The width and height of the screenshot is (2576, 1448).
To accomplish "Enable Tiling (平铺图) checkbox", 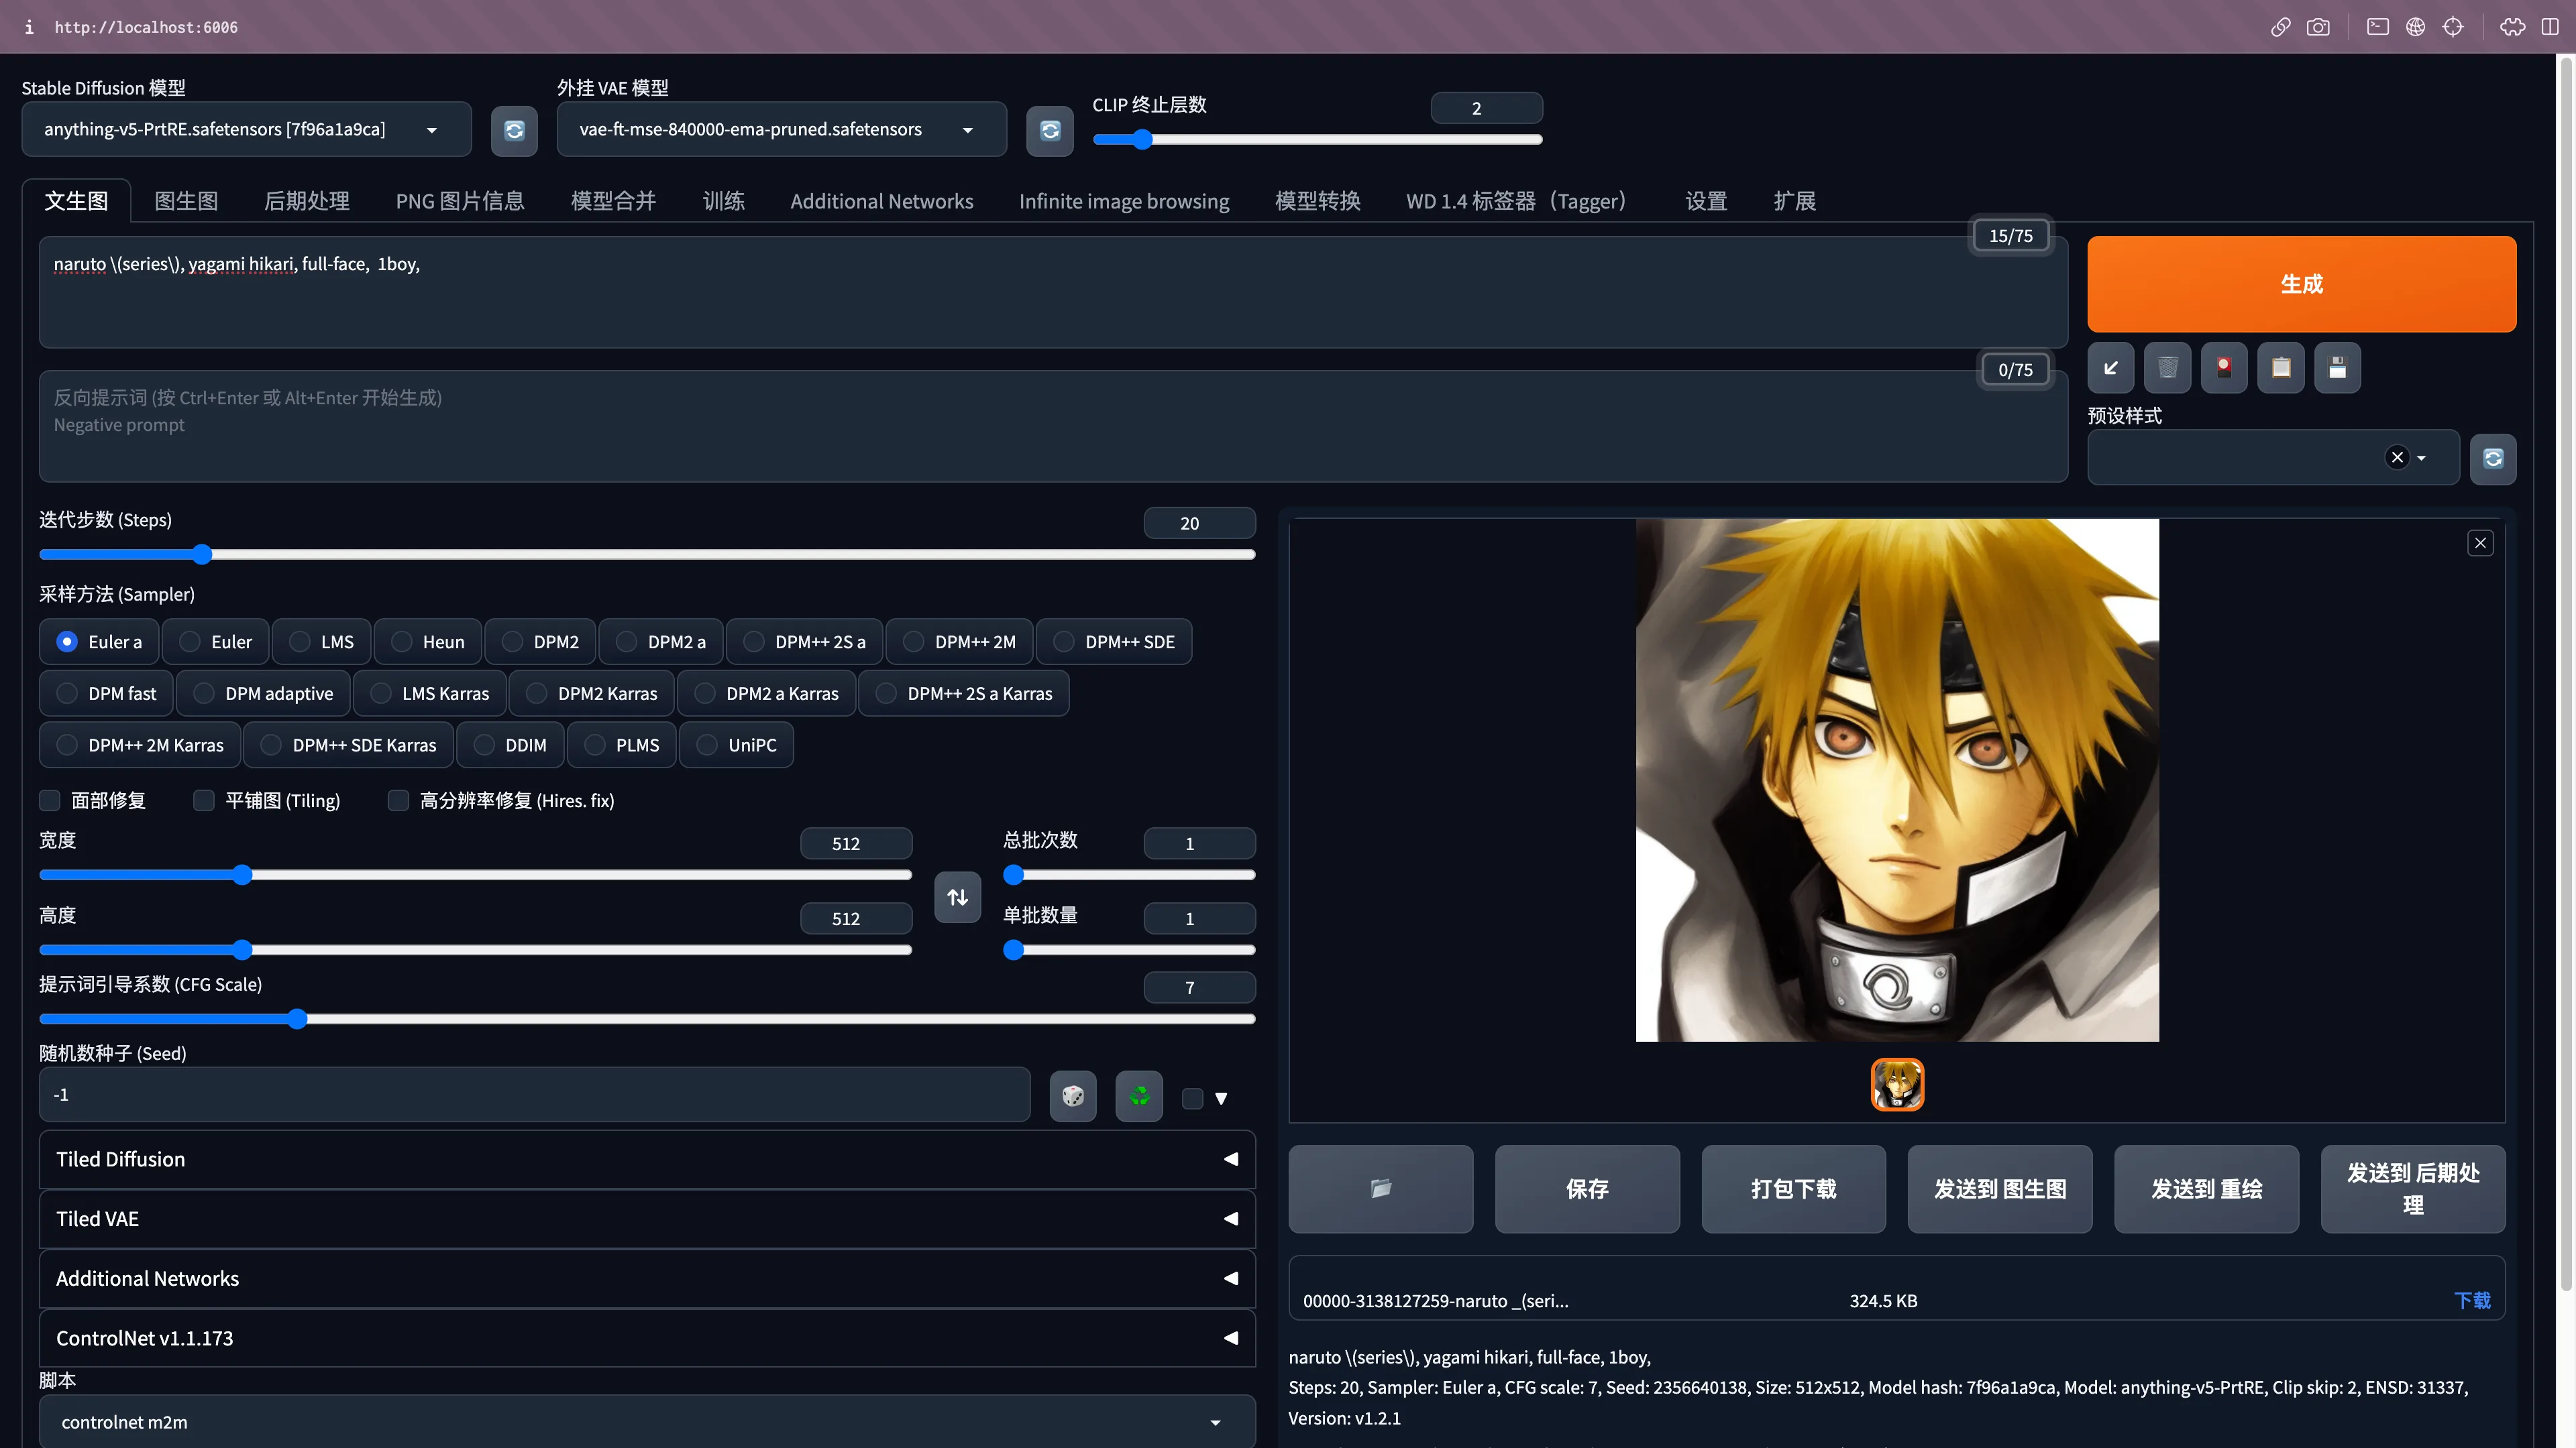I will pos(204,800).
